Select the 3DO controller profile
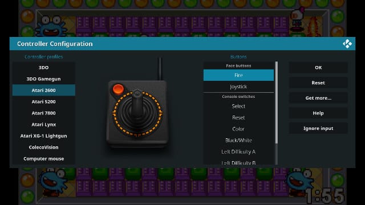This screenshot has height=205, width=365. point(44,67)
